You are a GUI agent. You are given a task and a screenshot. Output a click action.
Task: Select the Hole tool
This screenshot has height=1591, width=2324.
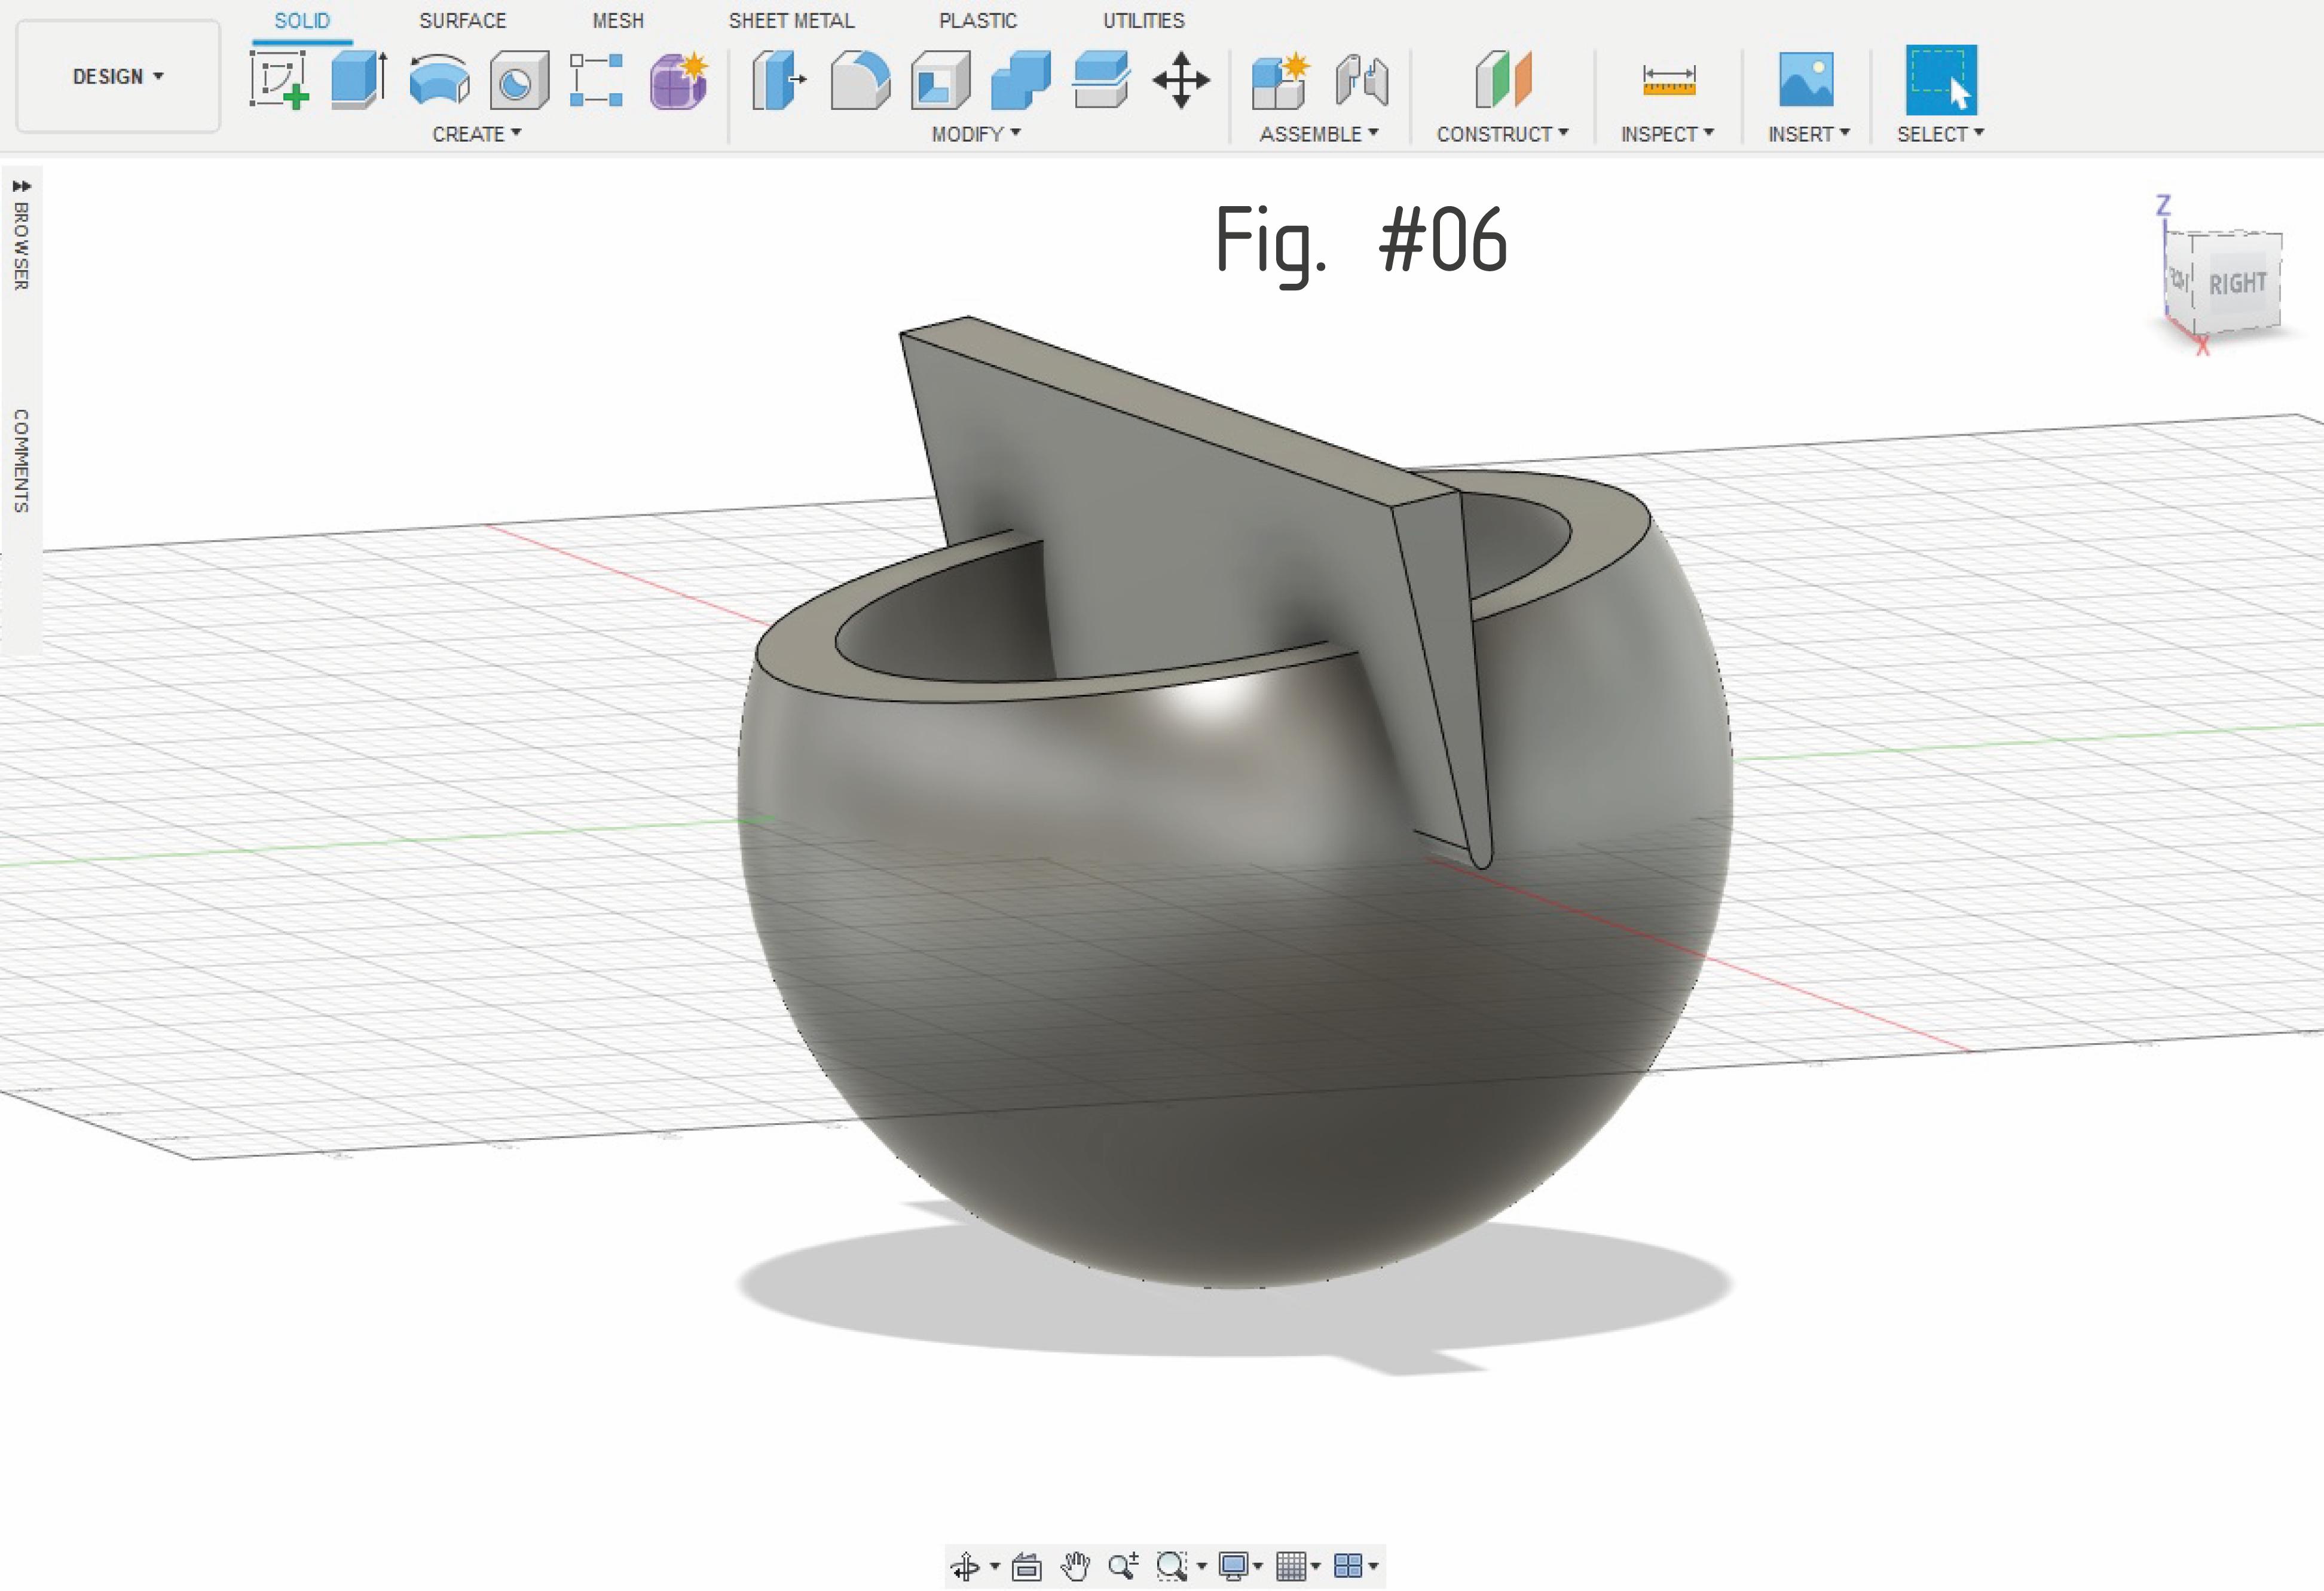(x=519, y=80)
